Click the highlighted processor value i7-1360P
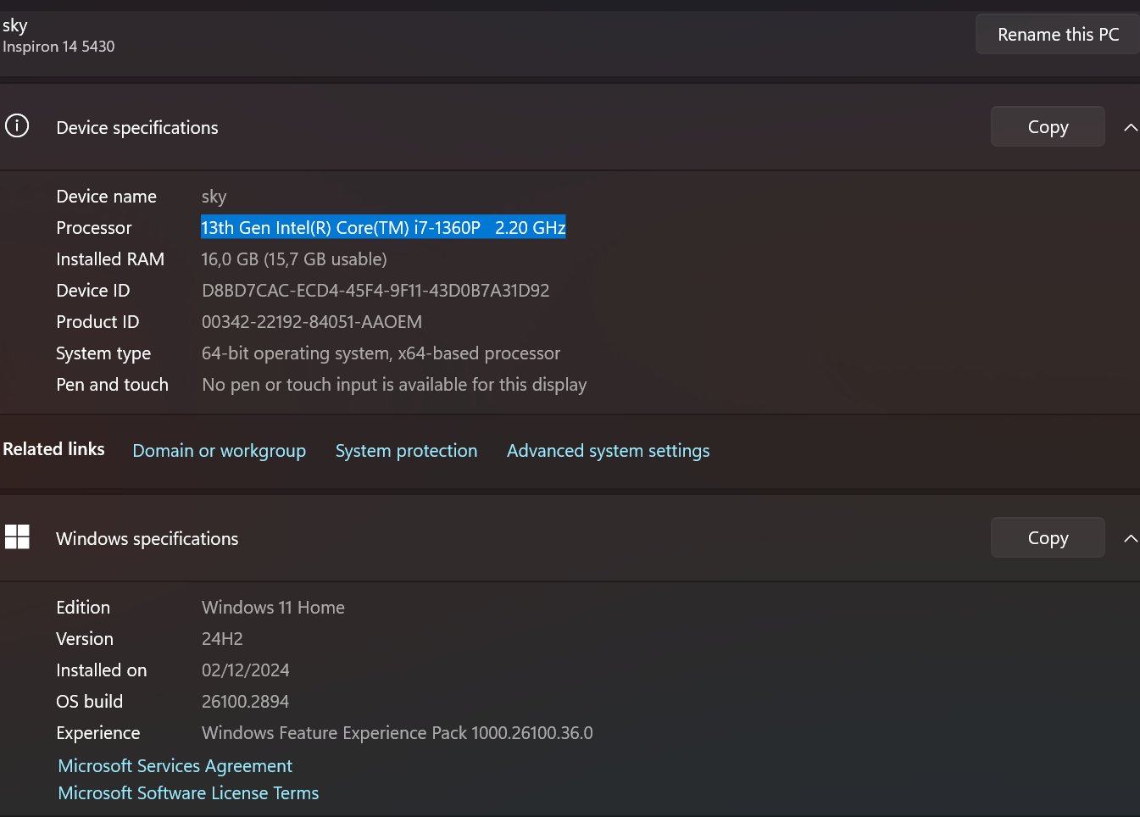This screenshot has height=817, width=1140. [383, 228]
